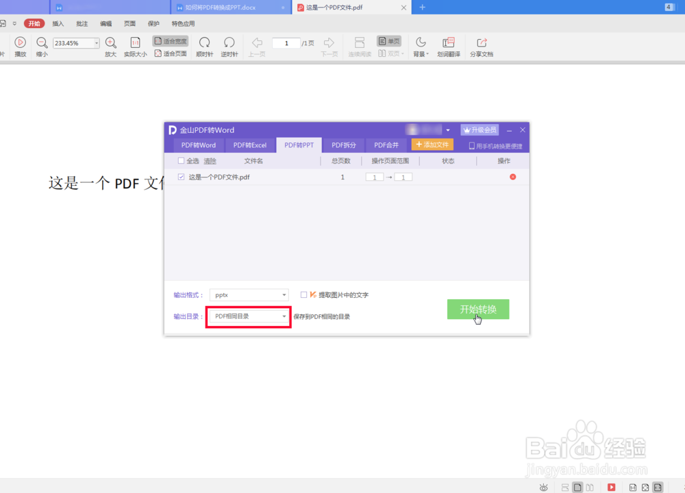Open the 编辑 menu
Image resolution: width=685 pixels, height=493 pixels.
click(x=105, y=23)
